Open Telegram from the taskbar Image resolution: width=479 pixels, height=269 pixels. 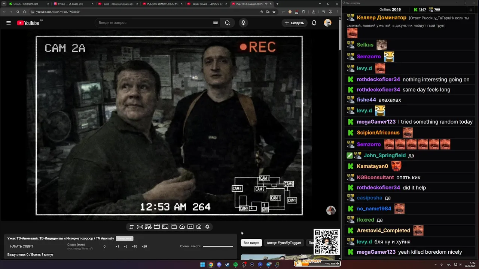(x=269, y=265)
